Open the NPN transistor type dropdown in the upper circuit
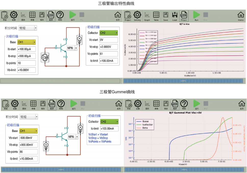This screenshot has width=247, height=173. (72, 48)
